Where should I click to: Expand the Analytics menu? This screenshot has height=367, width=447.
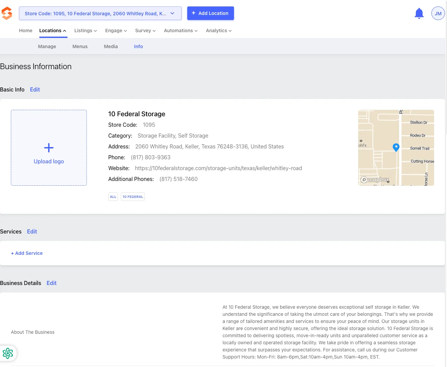[x=219, y=30]
